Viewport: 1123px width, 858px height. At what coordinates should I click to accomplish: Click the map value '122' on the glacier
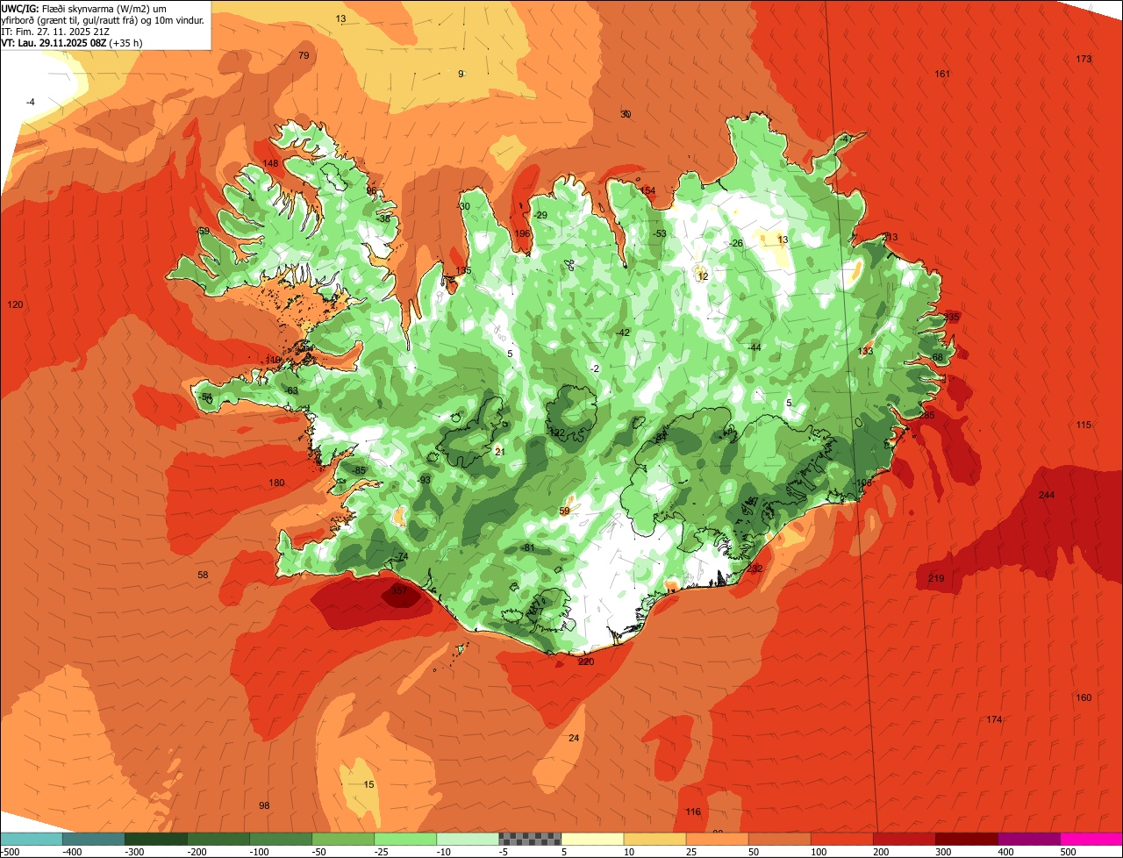(556, 433)
